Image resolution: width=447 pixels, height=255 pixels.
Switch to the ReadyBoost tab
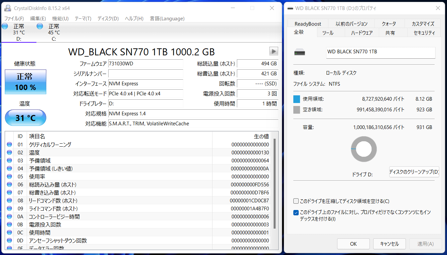308,24
